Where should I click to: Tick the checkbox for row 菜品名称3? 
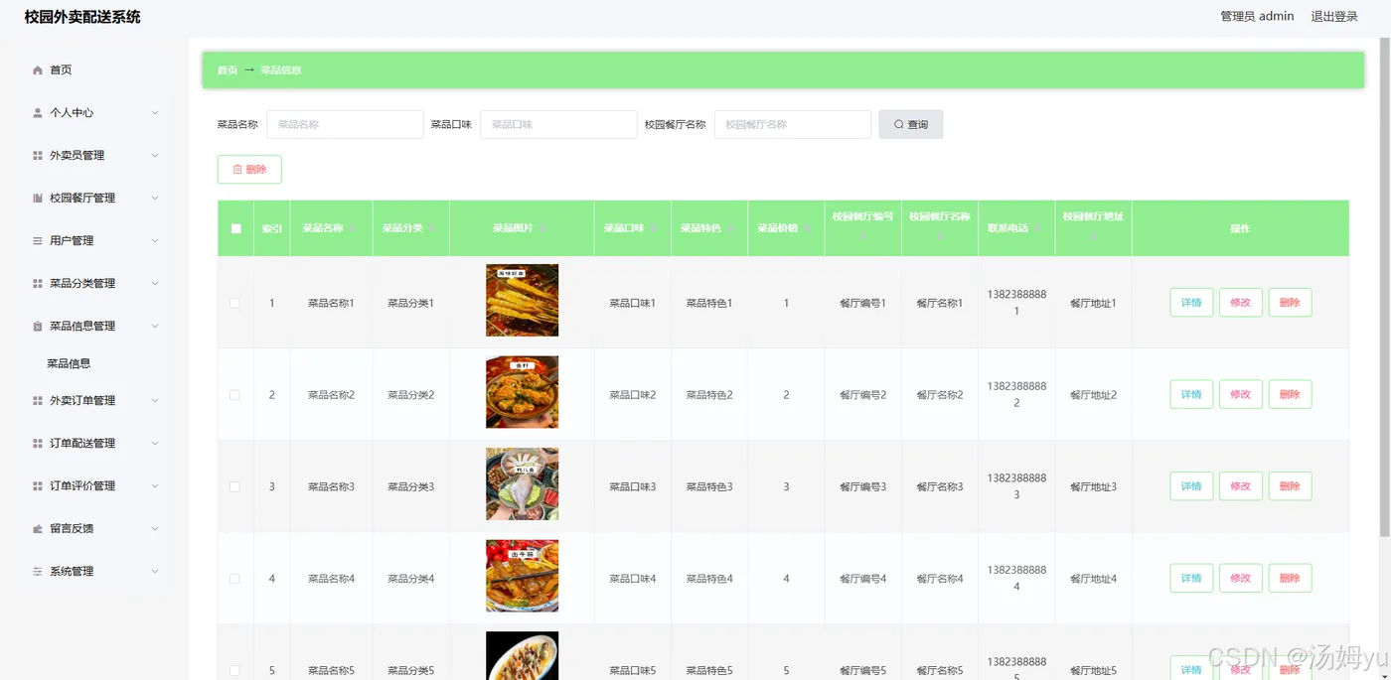234,486
